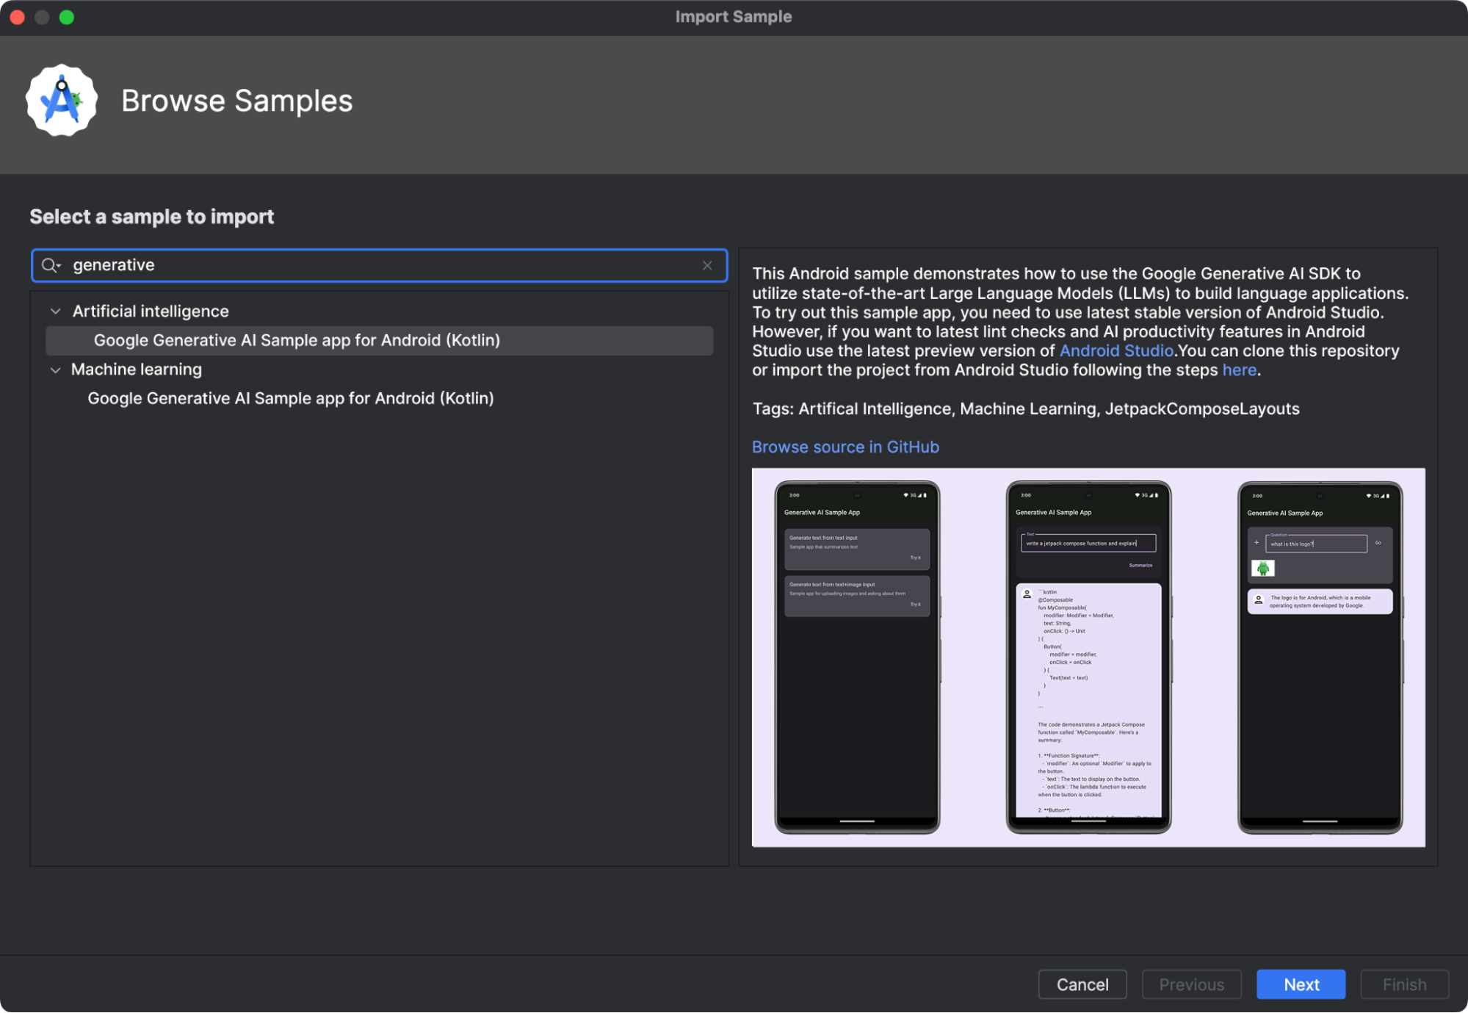Viewport: 1468px width, 1013px height.
Task: Collapse the Artificial intelligence category
Action: pos(56,311)
